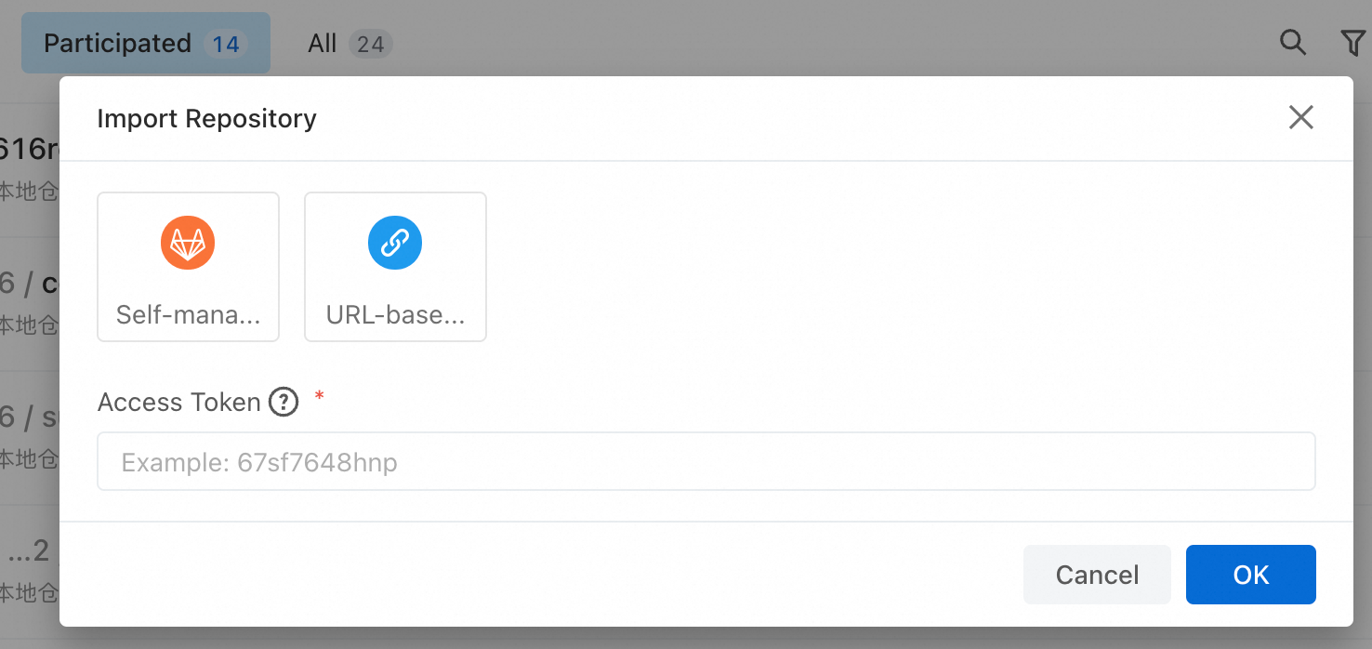Click the blue chain link icon

click(x=395, y=244)
